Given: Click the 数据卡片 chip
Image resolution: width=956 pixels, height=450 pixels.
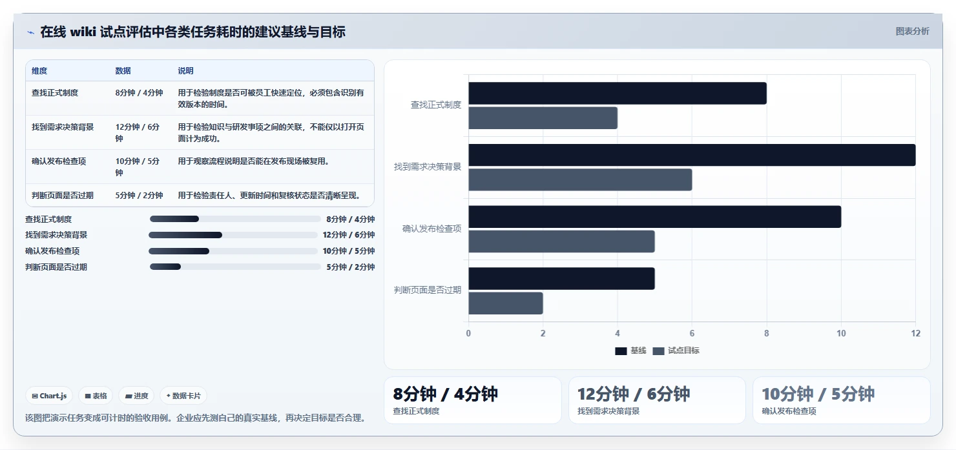Looking at the screenshot, I should pos(183,396).
